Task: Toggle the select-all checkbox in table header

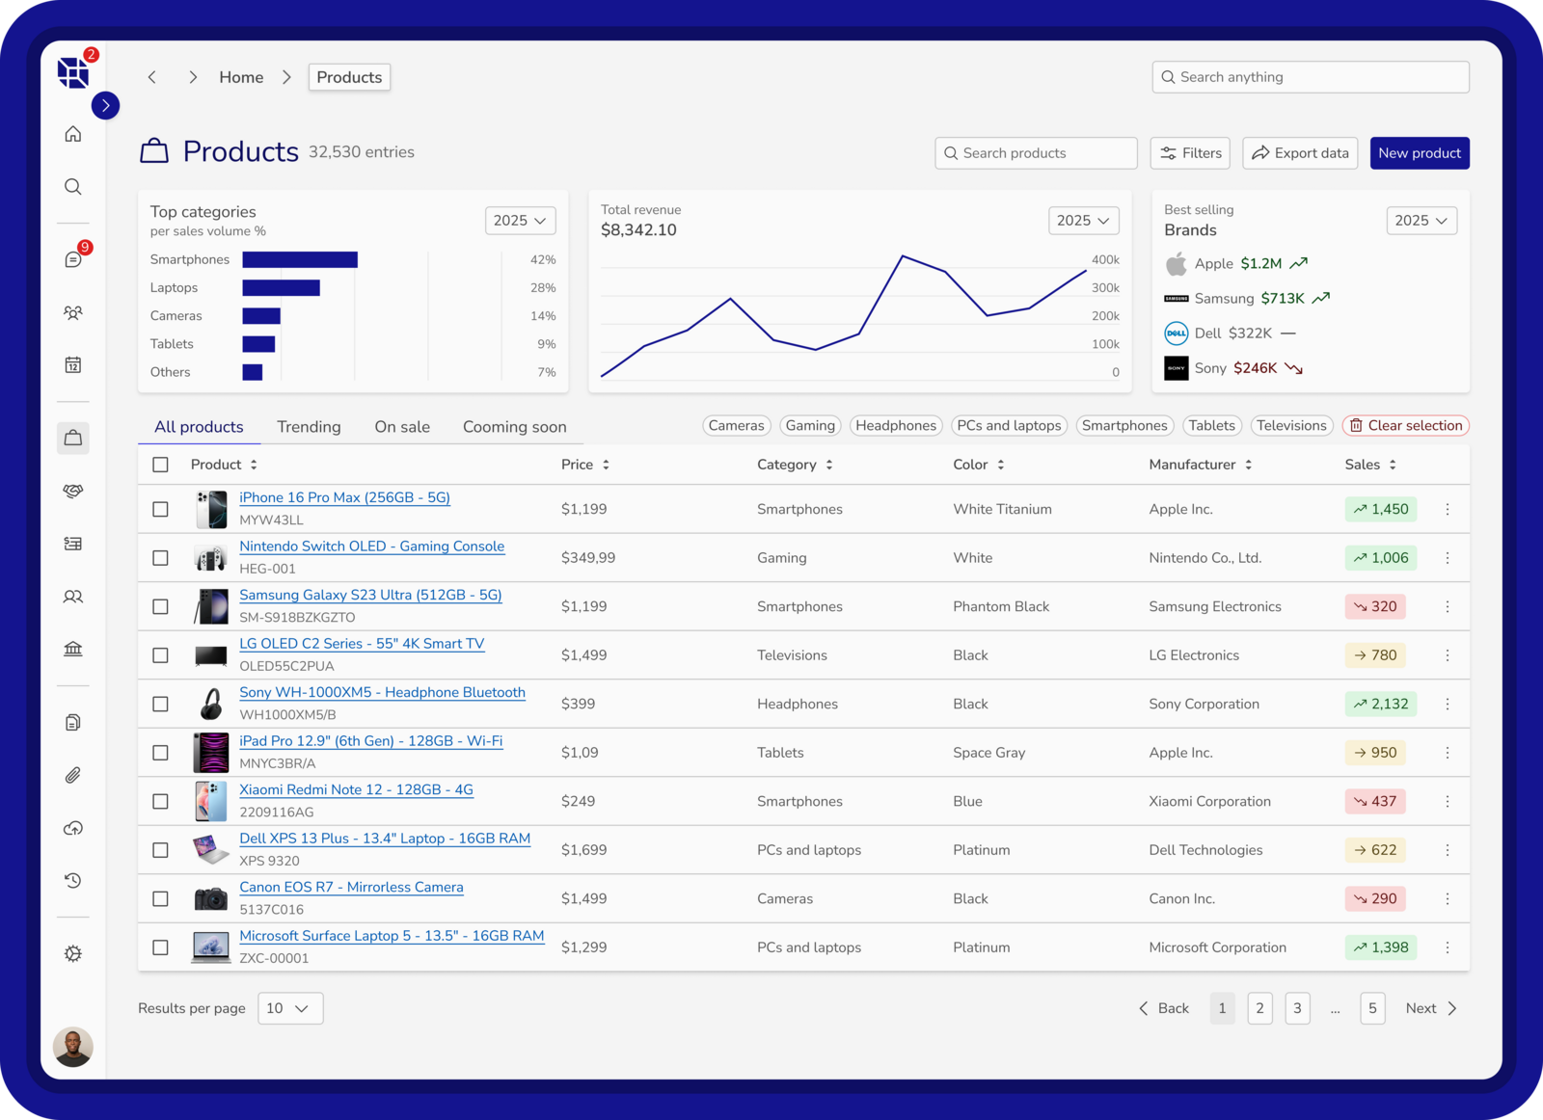Action: 161,465
